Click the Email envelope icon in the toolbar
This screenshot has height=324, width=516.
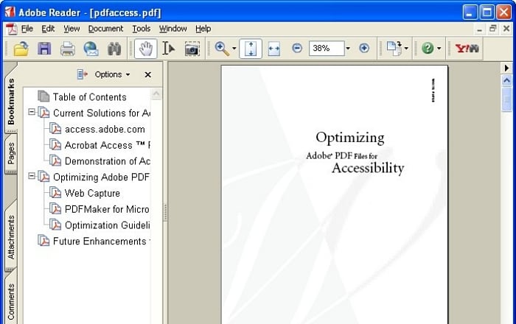coord(91,49)
